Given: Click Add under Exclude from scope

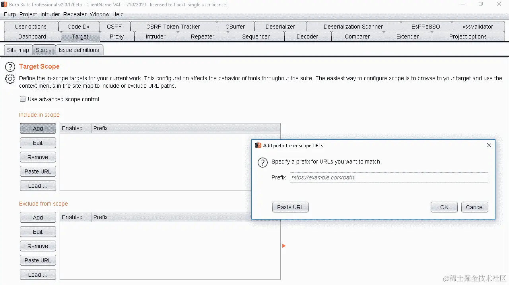Looking at the screenshot, I should point(38,218).
